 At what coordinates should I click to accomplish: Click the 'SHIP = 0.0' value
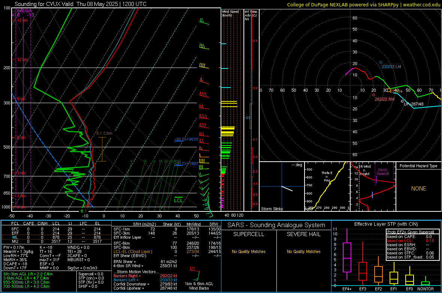click(x=88, y=286)
